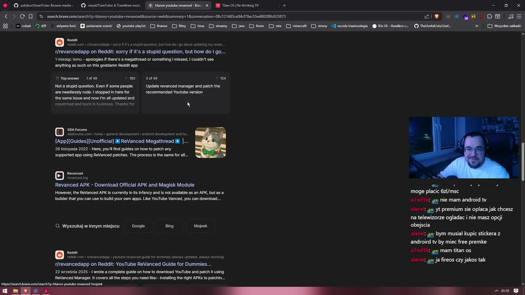Show hidden system tray icons
Screen dimensions: 525x295
coord(496,291)
